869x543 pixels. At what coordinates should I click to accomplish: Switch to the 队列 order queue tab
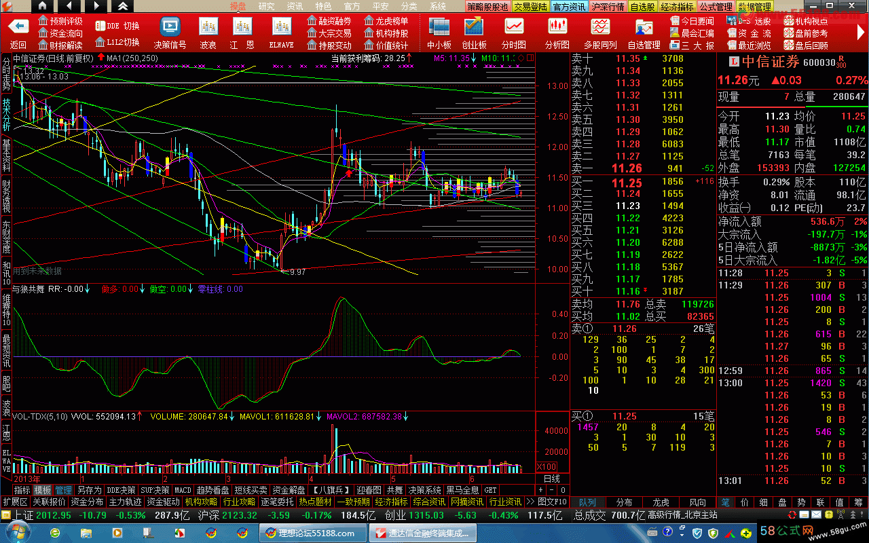[x=587, y=502]
